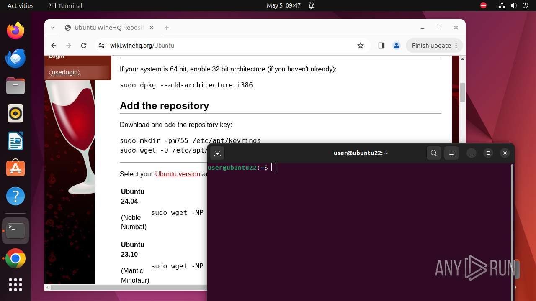536x301 pixels.
Task: Open Chrome side panel
Action: [x=381, y=46]
